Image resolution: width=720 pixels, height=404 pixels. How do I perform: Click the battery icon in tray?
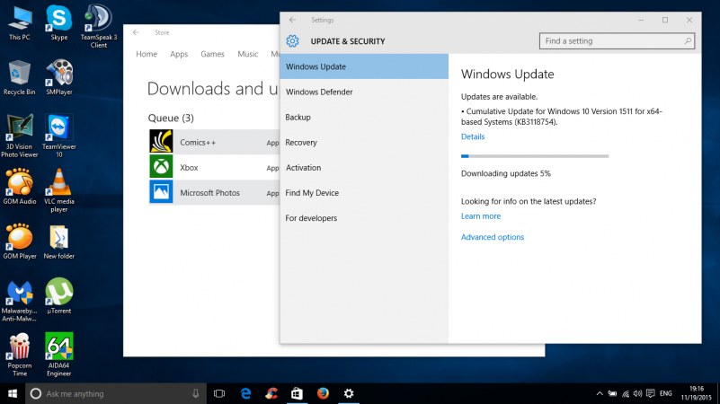coord(612,393)
